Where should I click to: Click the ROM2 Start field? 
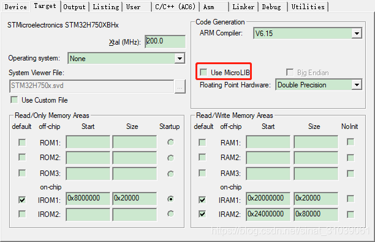point(88,158)
